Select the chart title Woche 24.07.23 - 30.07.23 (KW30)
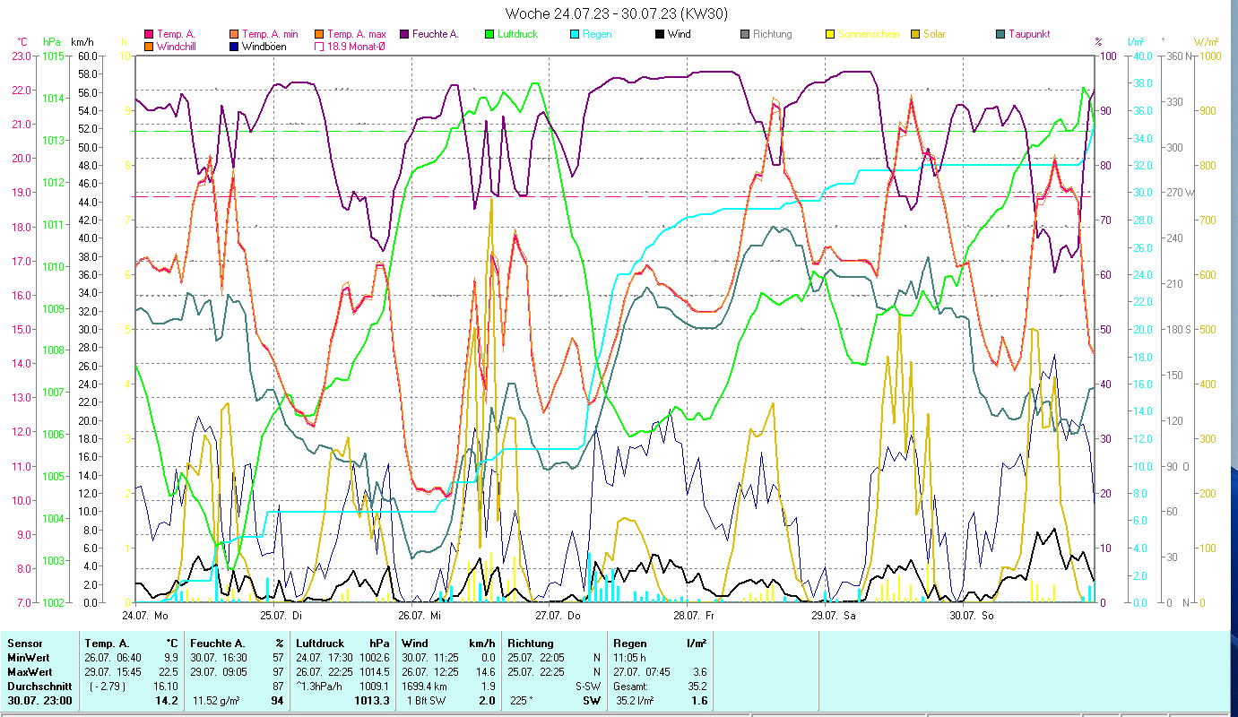The width and height of the screenshot is (1238, 717). 617,13
